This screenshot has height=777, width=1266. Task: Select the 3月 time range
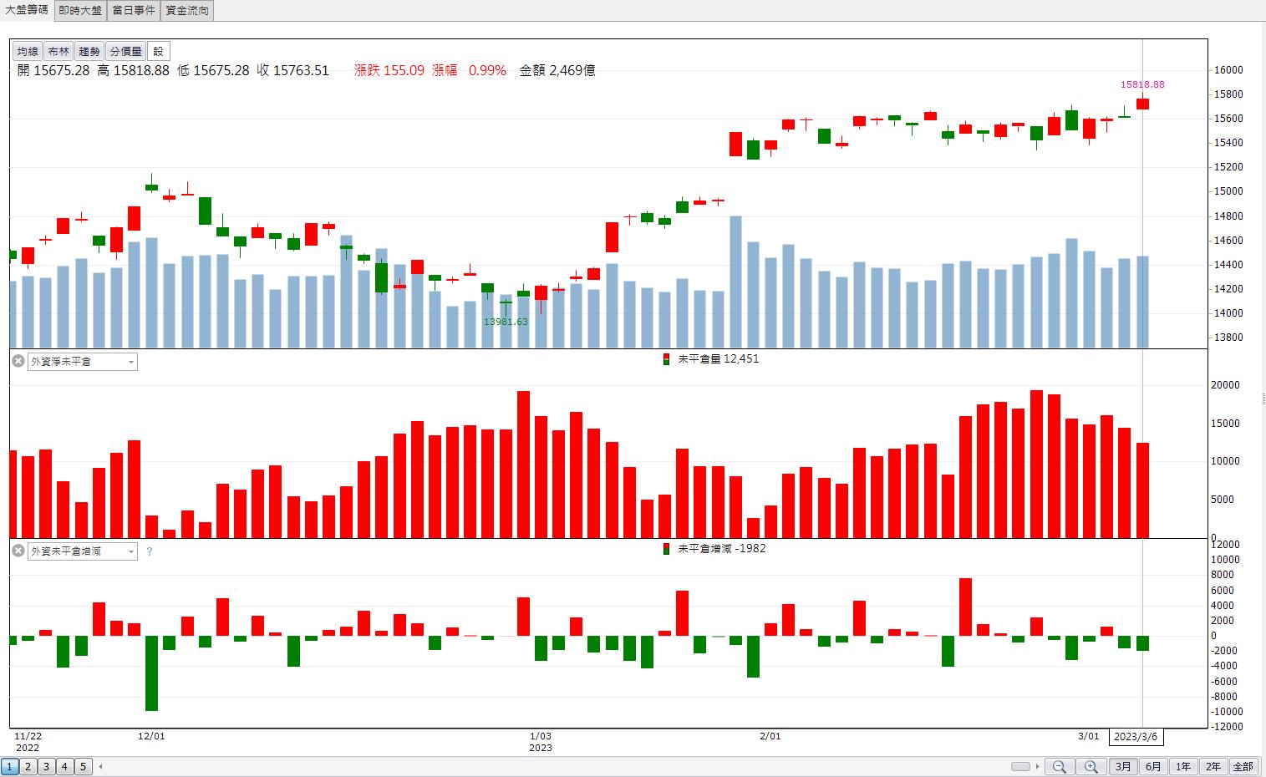1123,766
